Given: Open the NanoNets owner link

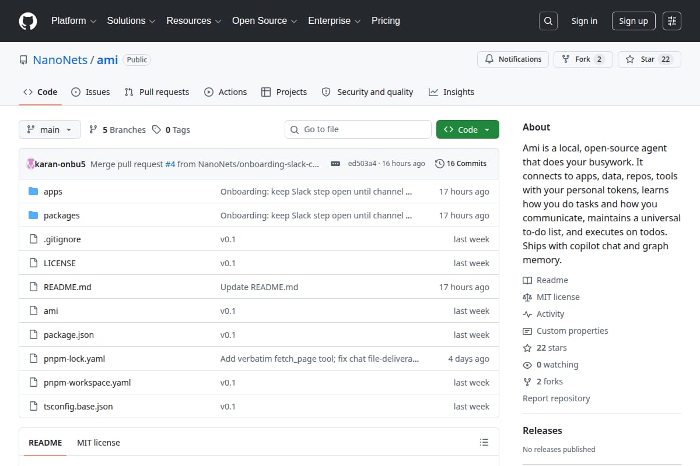Looking at the screenshot, I should coord(60,60).
